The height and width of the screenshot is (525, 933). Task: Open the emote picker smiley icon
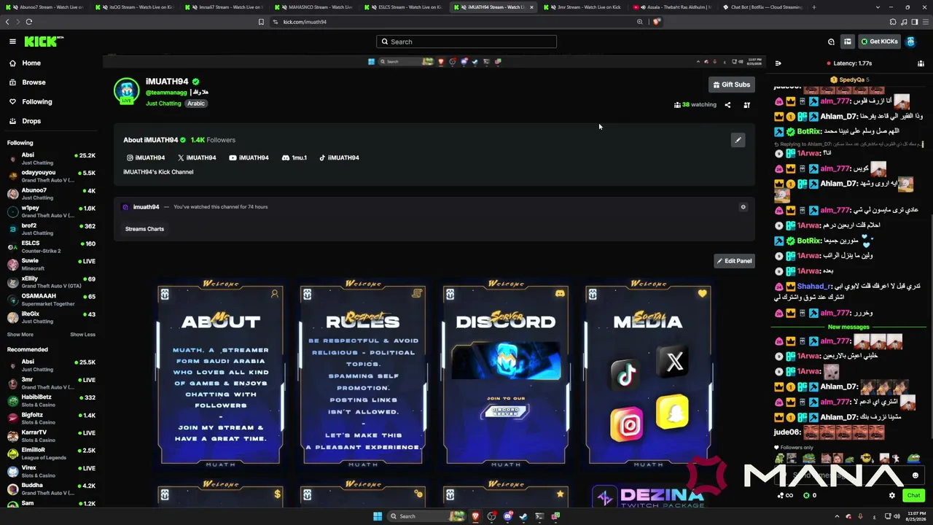pyautogui.click(x=916, y=475)
